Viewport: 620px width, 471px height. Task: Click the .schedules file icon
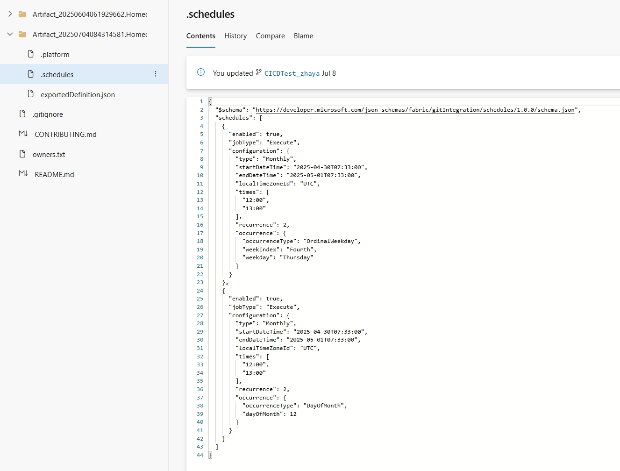click(30, 74)
